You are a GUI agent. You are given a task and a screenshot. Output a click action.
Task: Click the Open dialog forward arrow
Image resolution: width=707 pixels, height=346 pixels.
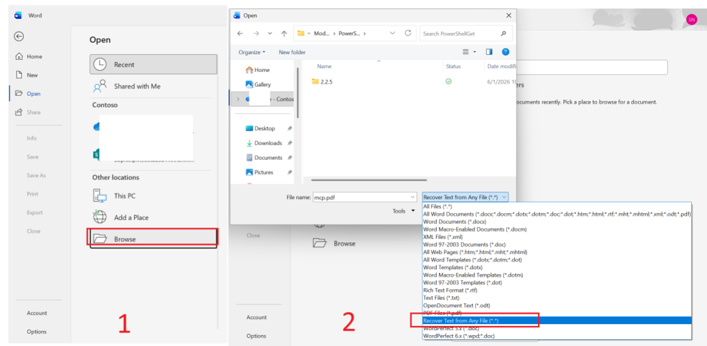[x=256, y=34]
